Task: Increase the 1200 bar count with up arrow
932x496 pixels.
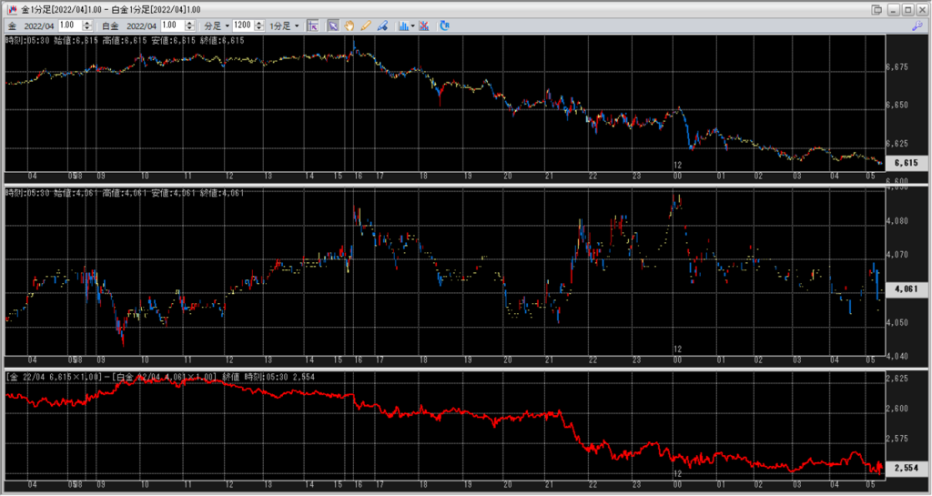Action: [x=258, y=23]
